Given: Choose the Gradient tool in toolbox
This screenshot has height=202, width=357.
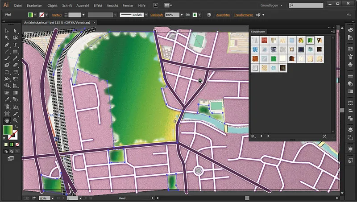Looking at the screenshot, I should pos(15,93).
